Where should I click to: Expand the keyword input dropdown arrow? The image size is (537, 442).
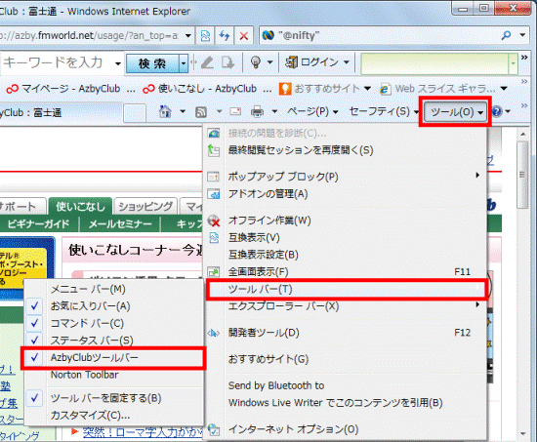pos(118,63)
